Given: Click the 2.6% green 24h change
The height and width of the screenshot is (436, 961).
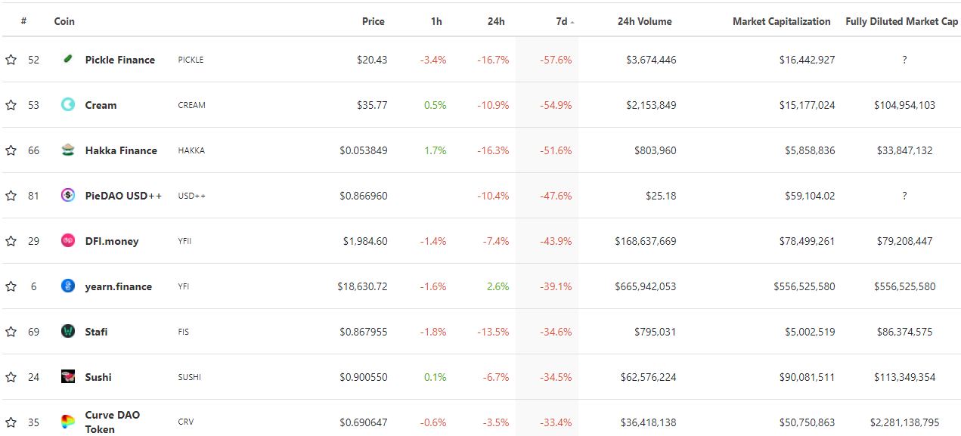Looking at the screenshot, I should pos(498,286).
